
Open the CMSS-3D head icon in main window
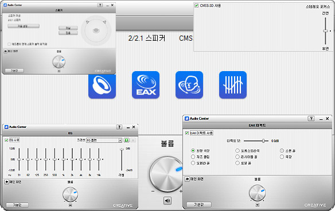189,85
